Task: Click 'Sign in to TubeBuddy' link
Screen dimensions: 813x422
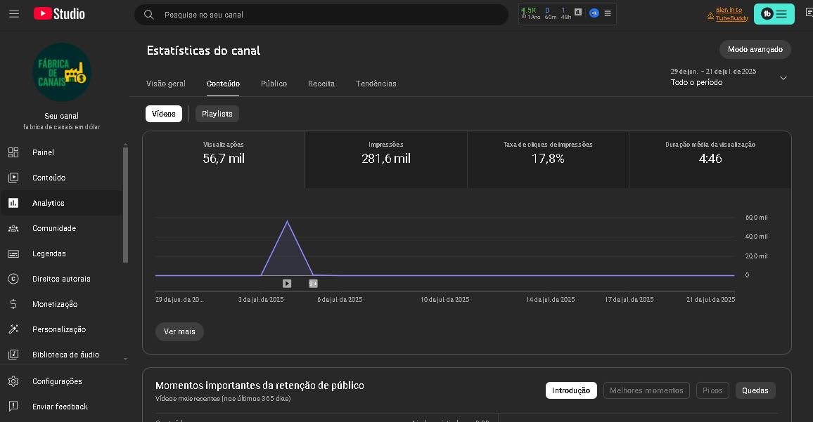Action: tap(731, 14)
